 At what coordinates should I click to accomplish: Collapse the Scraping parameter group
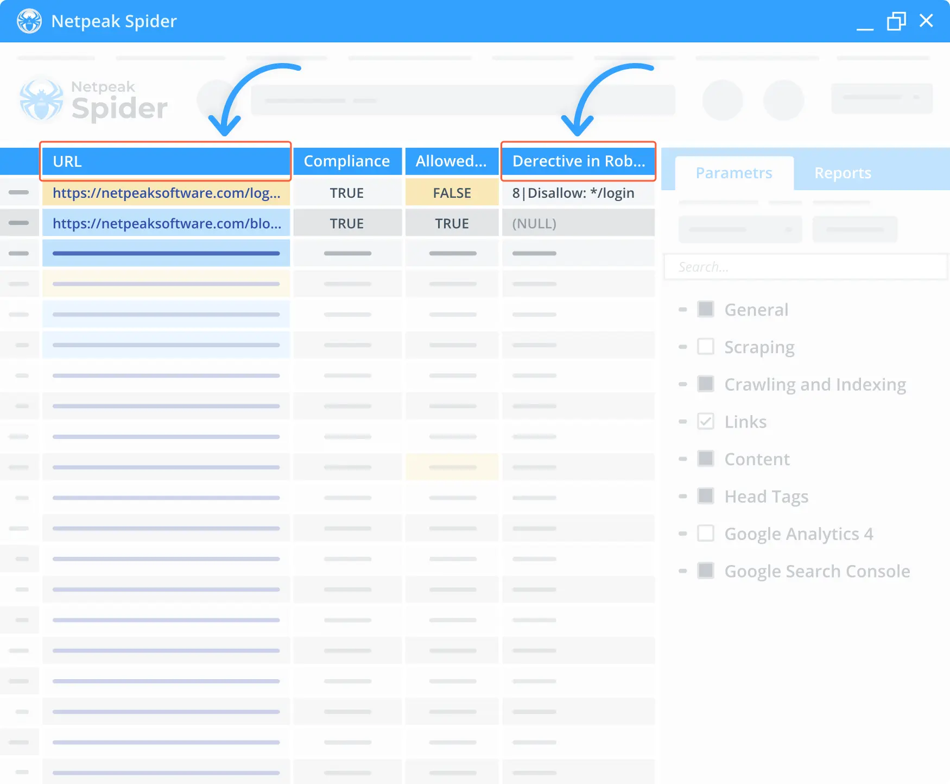coord(683,347)
